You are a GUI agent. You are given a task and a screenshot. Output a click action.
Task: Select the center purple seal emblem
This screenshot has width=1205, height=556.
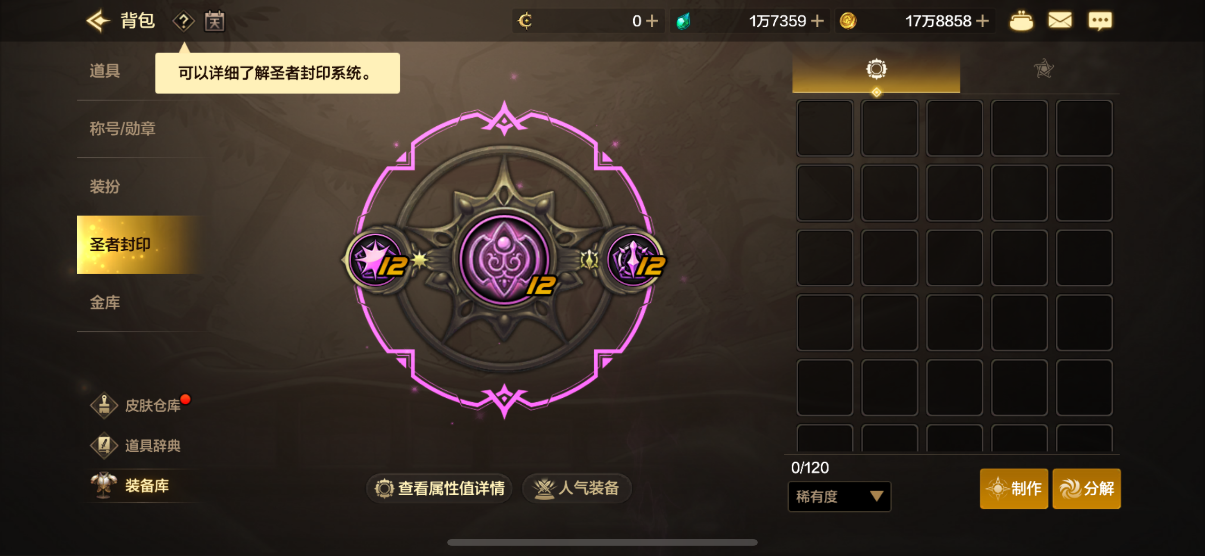tap(504, 259)
